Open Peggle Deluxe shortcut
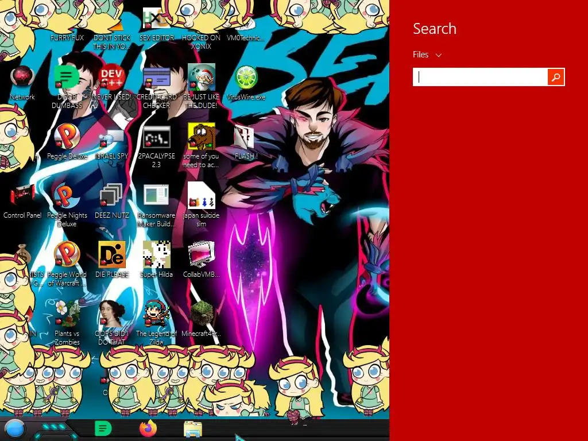The width and height of the screenshot is (588, 441). [x=67, y=136]
